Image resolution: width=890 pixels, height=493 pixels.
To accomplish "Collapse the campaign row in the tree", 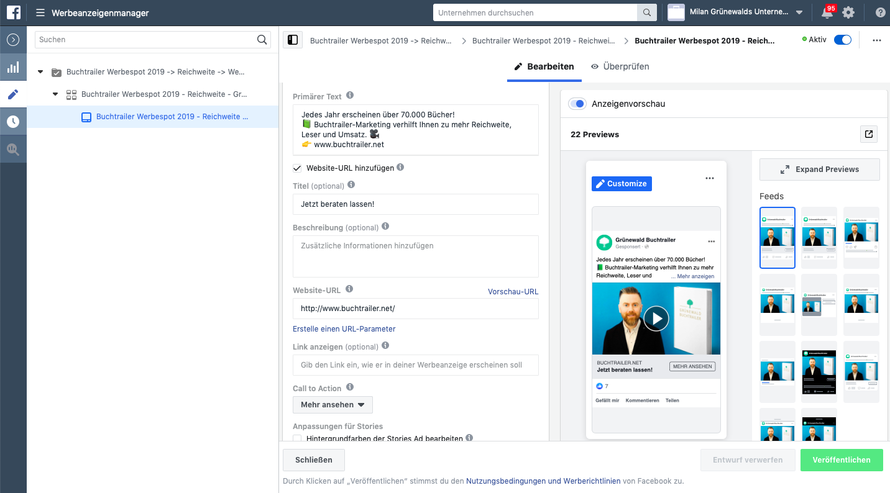I will [40, 72].
